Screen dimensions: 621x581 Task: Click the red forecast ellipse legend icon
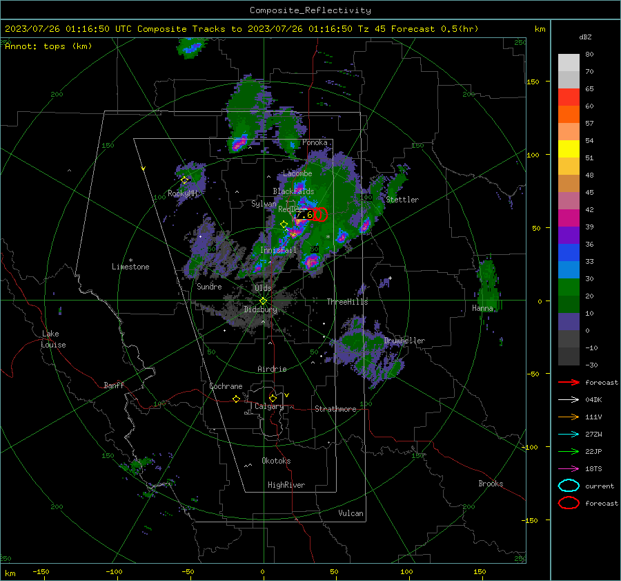click(569, 503)
